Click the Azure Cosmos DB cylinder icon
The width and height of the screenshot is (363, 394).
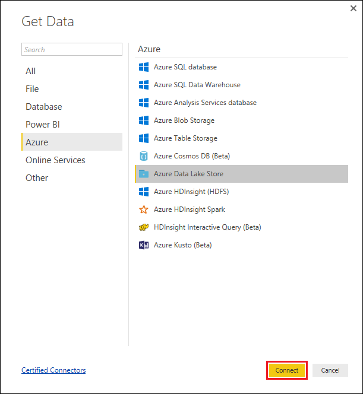(x=144, y=156)
